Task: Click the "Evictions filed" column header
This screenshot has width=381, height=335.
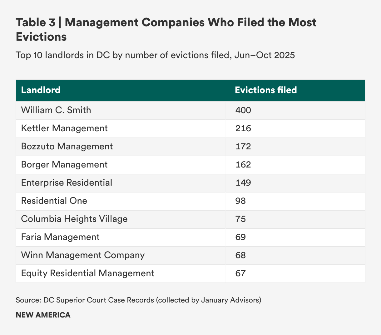Action: (266, 90)
